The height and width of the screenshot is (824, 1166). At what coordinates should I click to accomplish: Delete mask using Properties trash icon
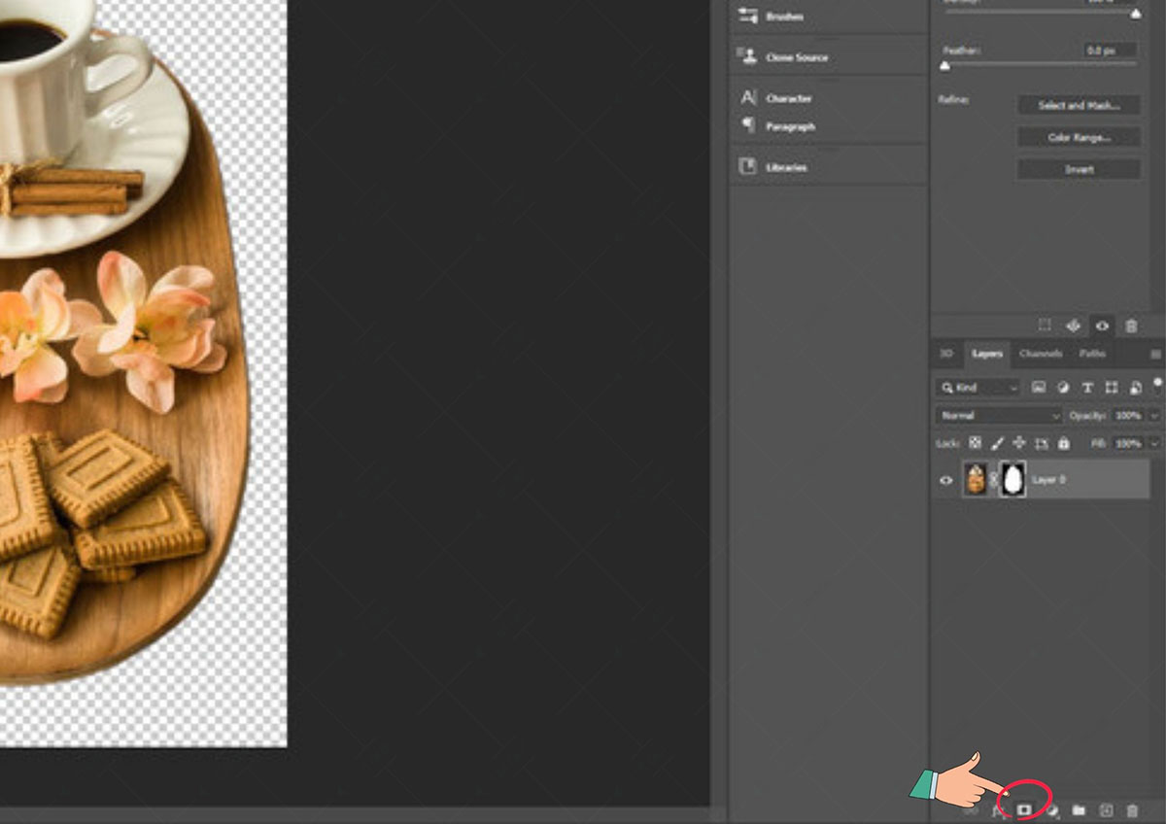pyautogui.click(x=1131, y=326)
